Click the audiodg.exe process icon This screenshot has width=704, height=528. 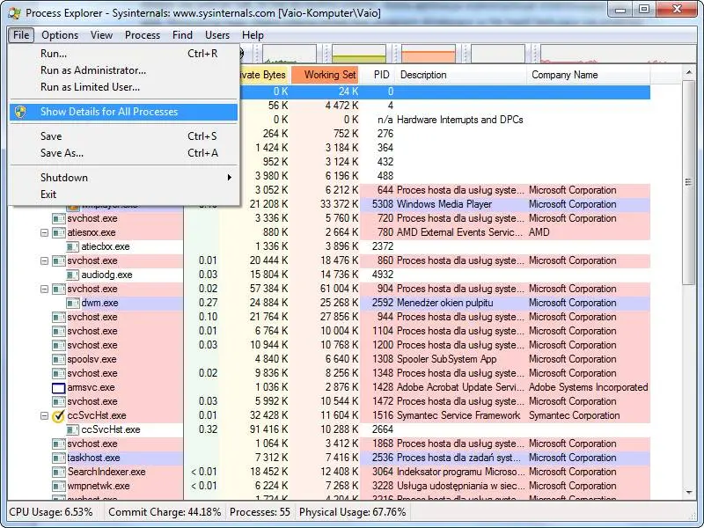click(x=73, y=275)
